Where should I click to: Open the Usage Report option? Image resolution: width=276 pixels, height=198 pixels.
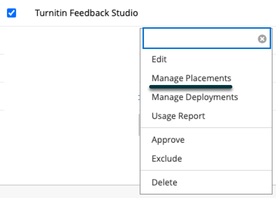pyautogui.click(x=178, y=116)
